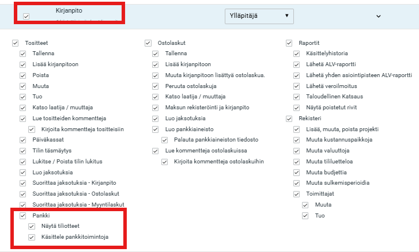This screenshot has height=252, width=419.
Task: Uncheck the Toimittajat checkbox
Action: [297, 194]
